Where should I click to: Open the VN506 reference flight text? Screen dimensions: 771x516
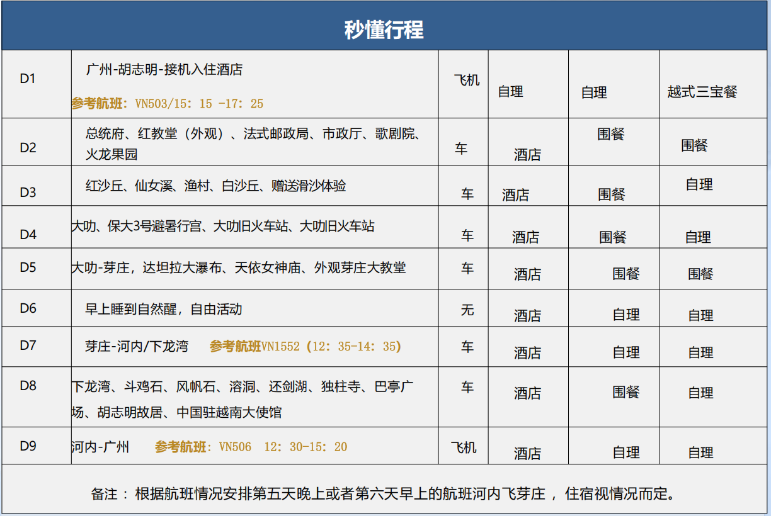click(251, 447)
